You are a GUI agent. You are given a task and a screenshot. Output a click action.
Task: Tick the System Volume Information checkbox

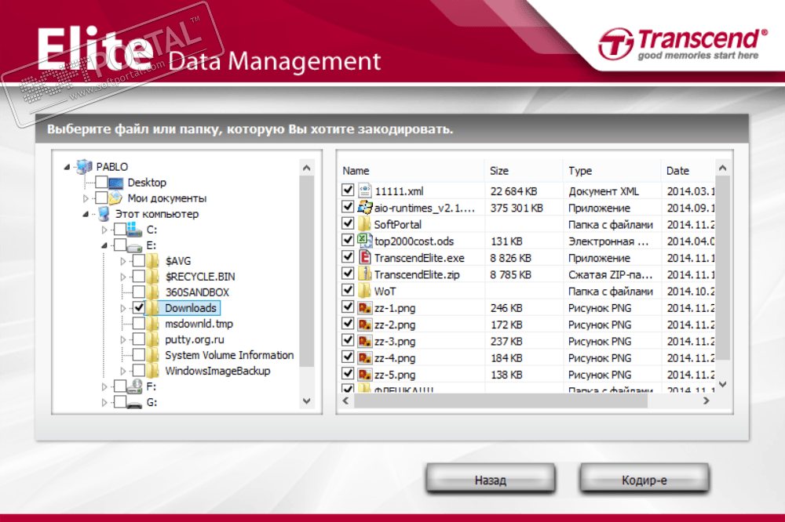[x=139, y=355]
